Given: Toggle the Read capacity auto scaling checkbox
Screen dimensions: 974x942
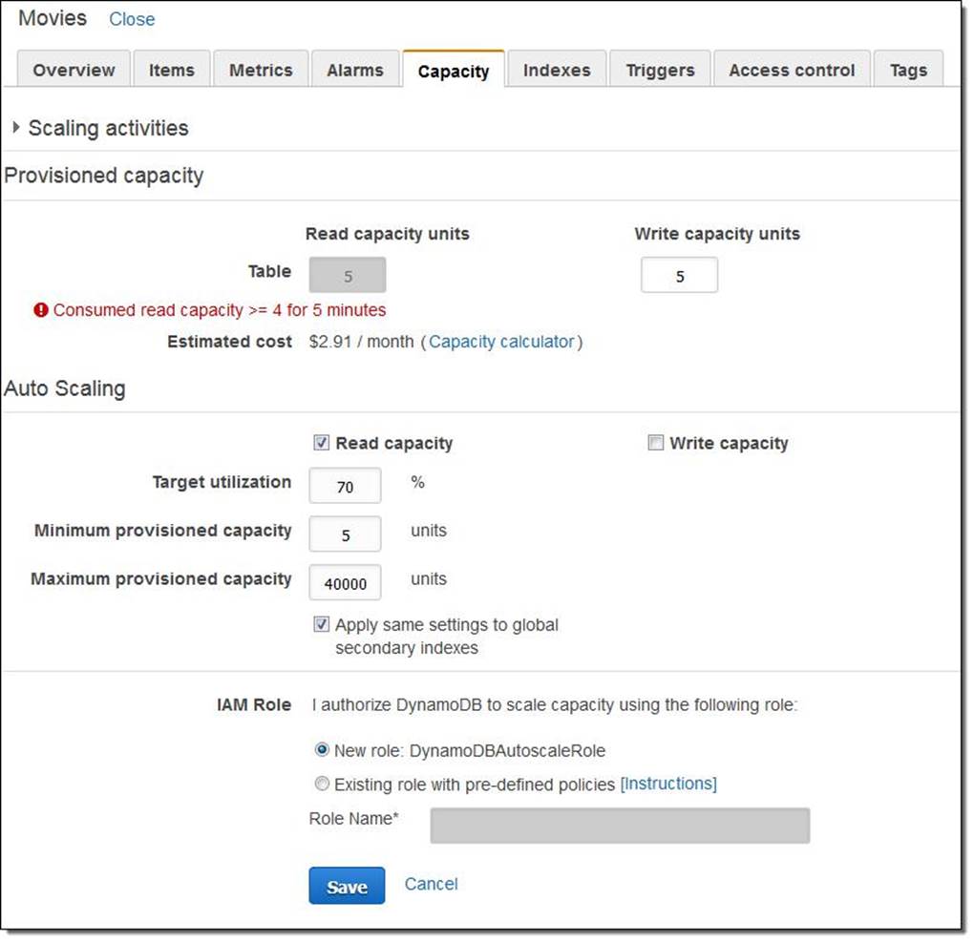Looking at the screenshot, I should point(322,443).
